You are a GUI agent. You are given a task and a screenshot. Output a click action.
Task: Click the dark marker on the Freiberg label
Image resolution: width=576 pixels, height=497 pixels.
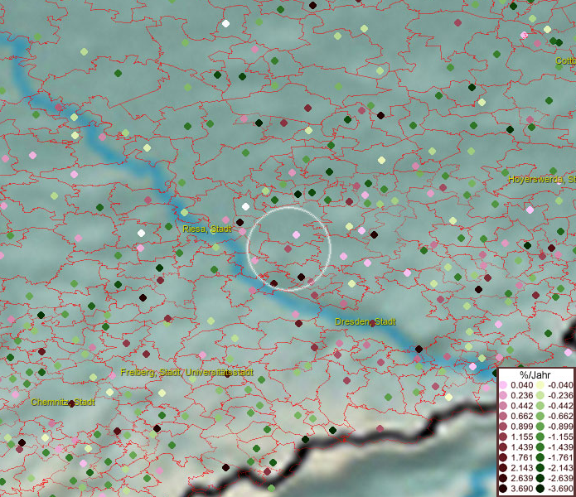[x=227, y=374]
